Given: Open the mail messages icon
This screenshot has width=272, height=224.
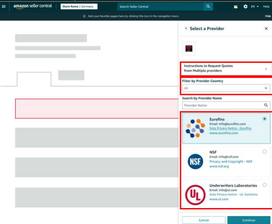Looking at the screenshot, I should (x=236, y=7).
